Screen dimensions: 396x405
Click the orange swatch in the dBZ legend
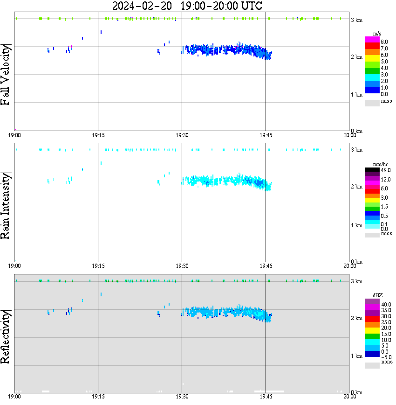pos(372,325)
